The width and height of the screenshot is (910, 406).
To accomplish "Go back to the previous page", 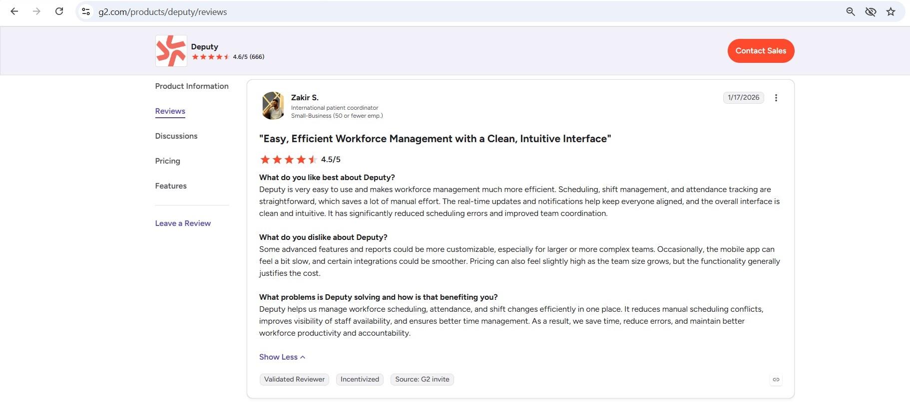I will 14,11.
